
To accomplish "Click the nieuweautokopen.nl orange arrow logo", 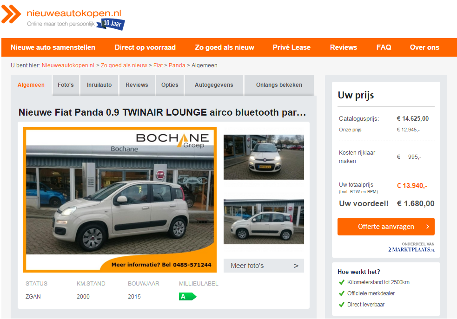I will [x=11, y=14].
